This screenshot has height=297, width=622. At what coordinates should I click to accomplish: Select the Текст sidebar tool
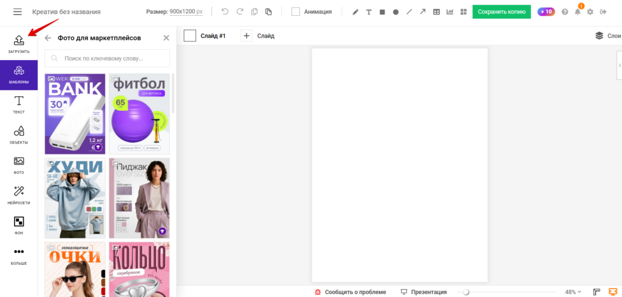pos(19,105)
